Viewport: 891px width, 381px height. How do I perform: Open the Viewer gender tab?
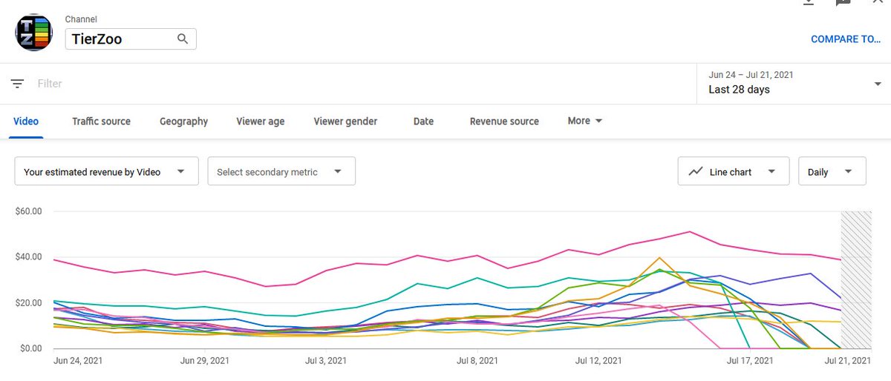coord(345,121)
